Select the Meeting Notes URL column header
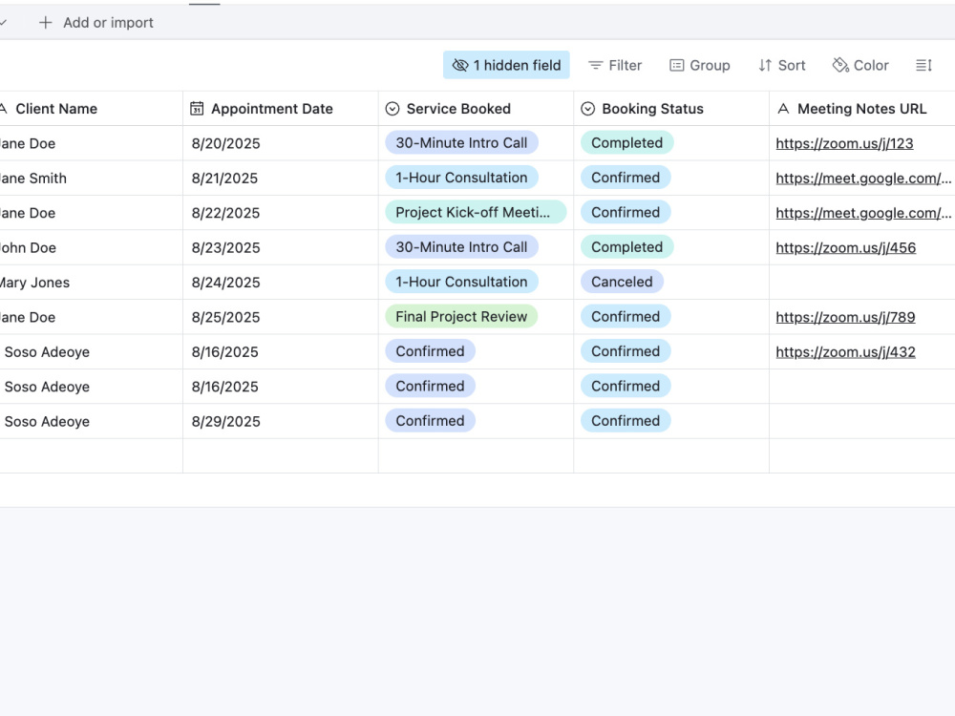The width and height of the screenshot is (955, 716). point(862,109)
